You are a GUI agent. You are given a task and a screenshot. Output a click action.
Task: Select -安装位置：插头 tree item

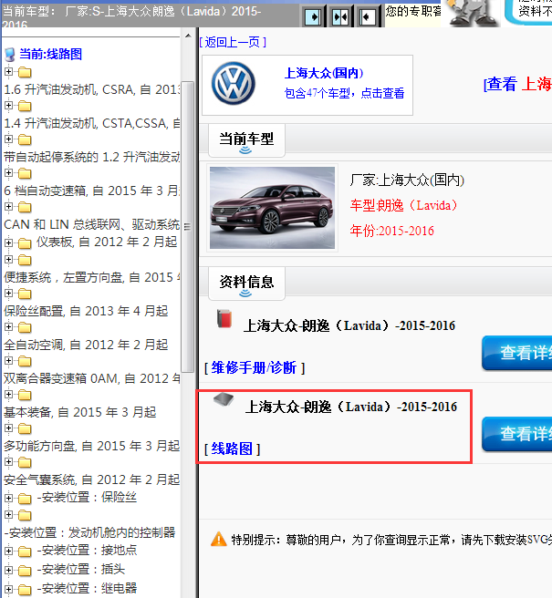click(x=81, y=569)
